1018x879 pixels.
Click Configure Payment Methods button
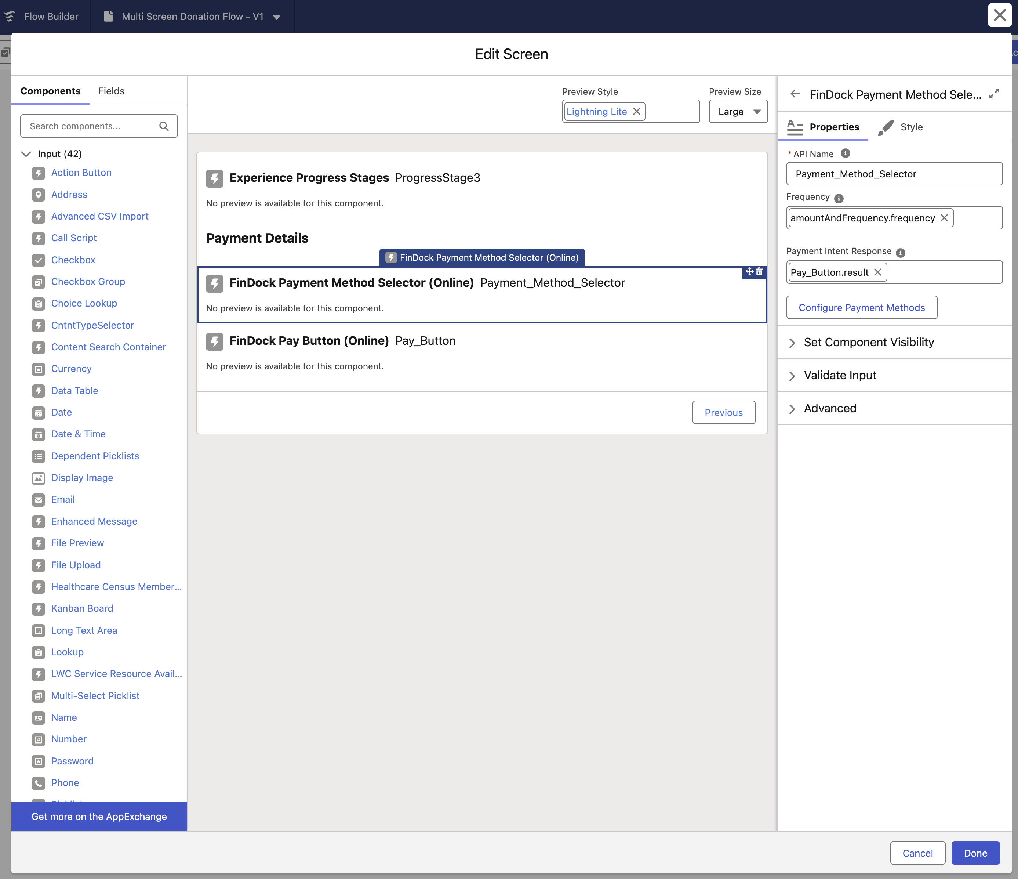click(x=862, y=308)
